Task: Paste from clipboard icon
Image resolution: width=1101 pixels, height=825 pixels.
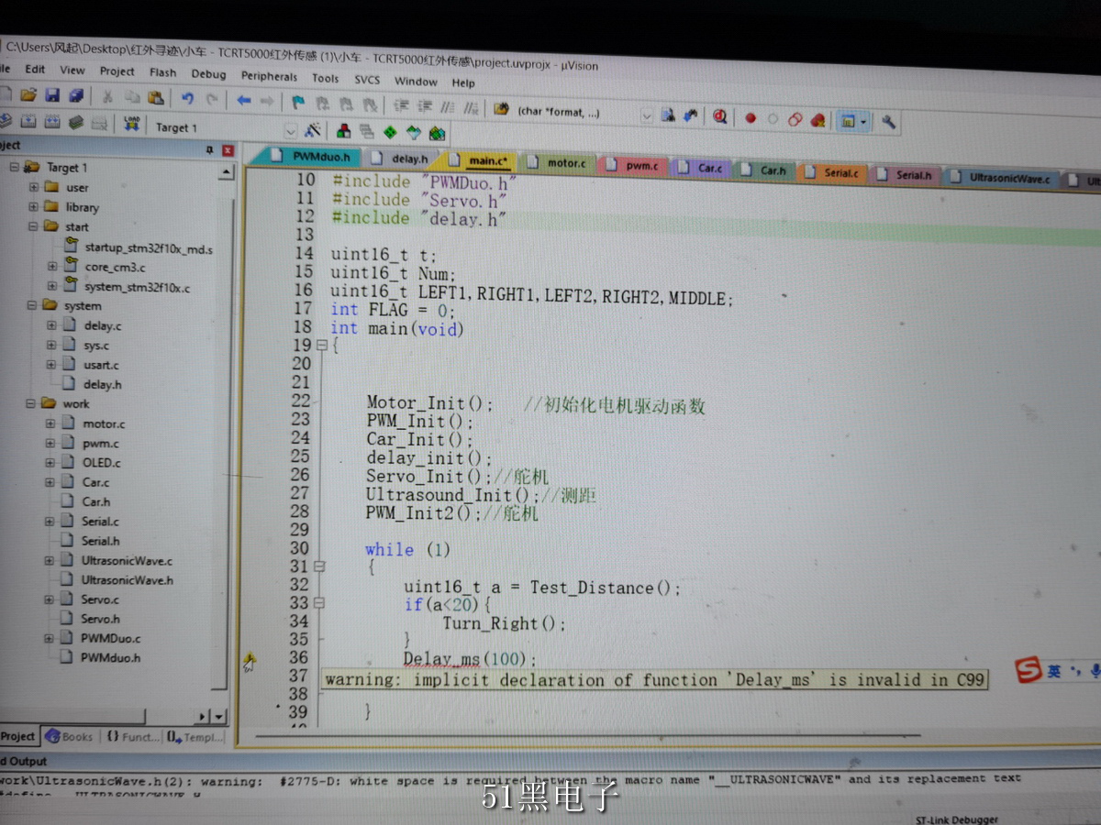Action: 156,97
